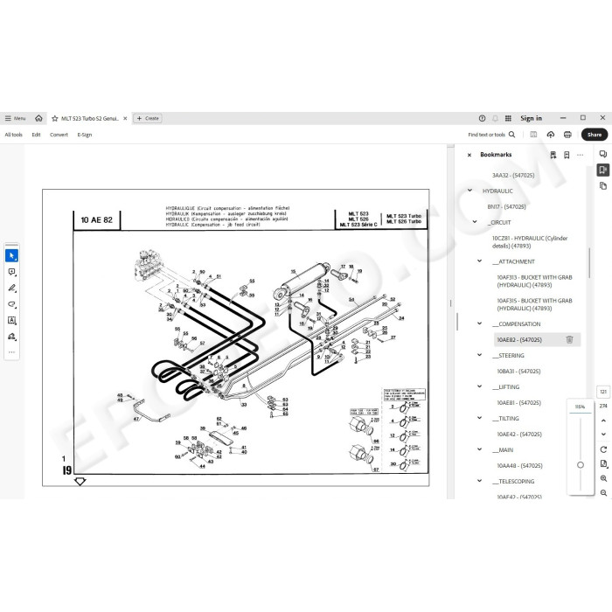Image resolution: width=612 pixels, height=612 pixels.
Task: Collapse the __ATTACHMENT bookmark group
Action: pyautogui.click(x=480, y=261)
